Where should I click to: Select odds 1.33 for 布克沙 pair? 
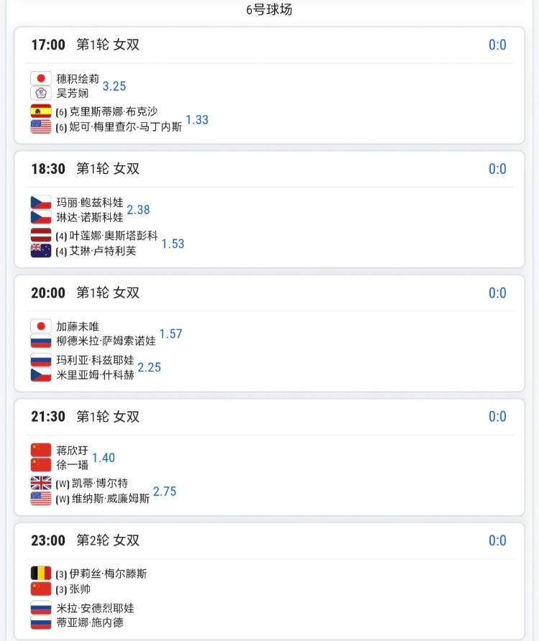pyautogui.click(x=197, y=119)
